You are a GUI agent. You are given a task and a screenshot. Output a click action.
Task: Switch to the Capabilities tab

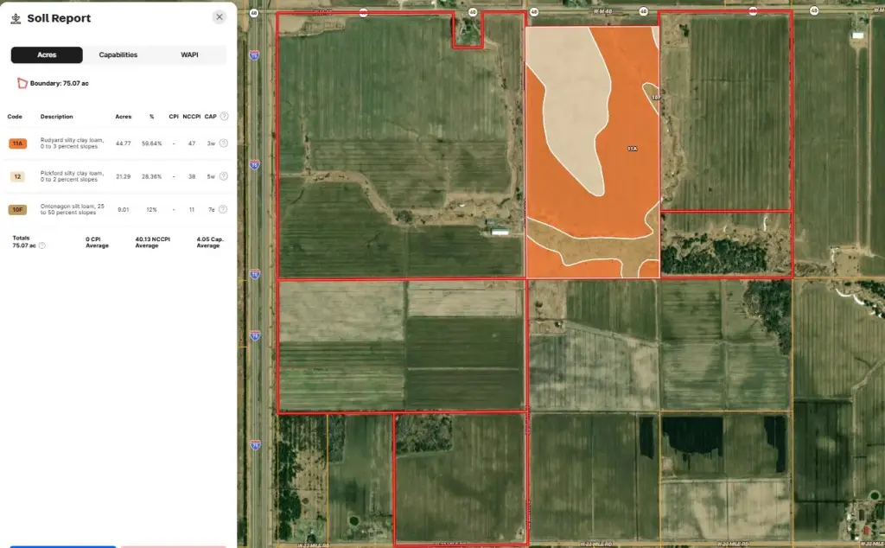(x=118, y=55)
